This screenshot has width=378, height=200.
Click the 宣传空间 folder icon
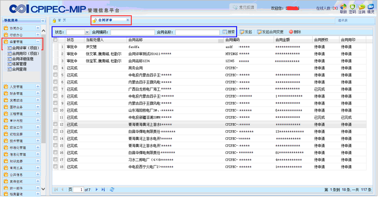[x=6, y=181]
